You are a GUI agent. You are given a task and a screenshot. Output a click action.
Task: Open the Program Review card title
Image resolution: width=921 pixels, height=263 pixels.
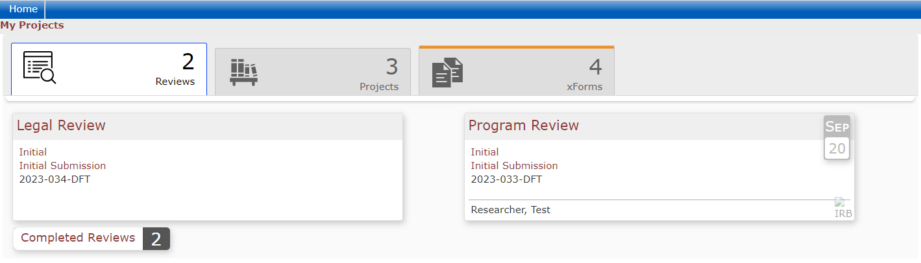(523, 126)
